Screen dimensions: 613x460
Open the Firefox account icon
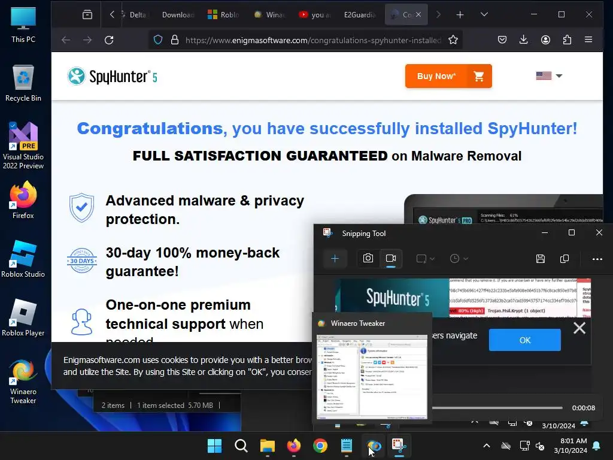tap(545, 40)
